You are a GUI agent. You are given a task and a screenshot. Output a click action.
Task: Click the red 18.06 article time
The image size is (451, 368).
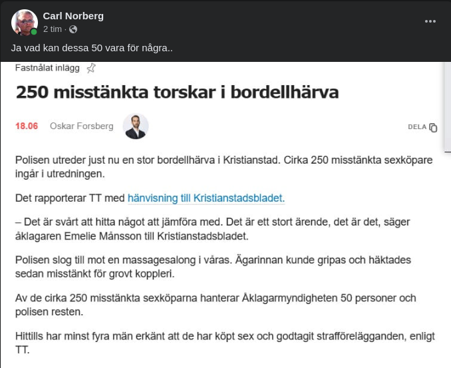pos(27,126)
